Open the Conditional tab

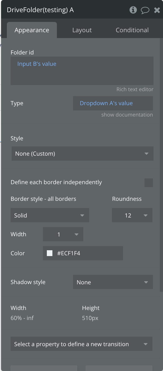[132, 30]
